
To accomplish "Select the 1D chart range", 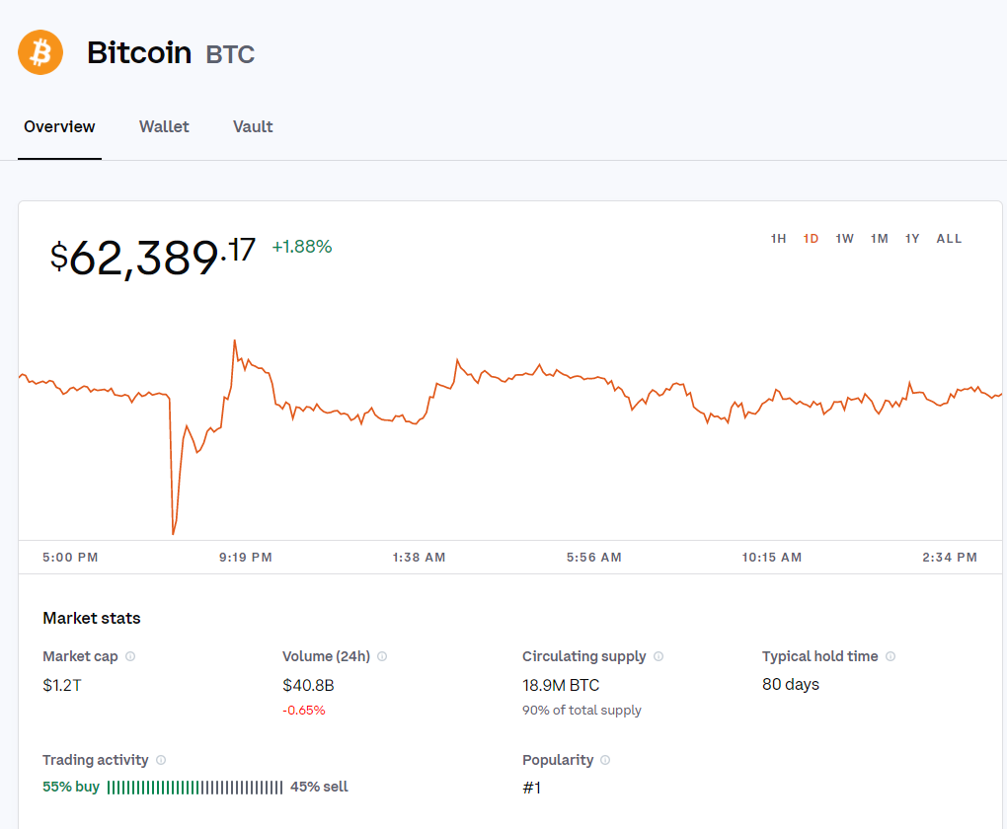I will [811, 239].
